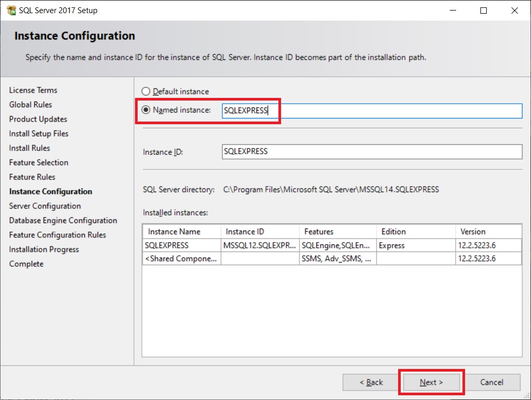Click Database Engine Configuration step

[x=63, y=221]
